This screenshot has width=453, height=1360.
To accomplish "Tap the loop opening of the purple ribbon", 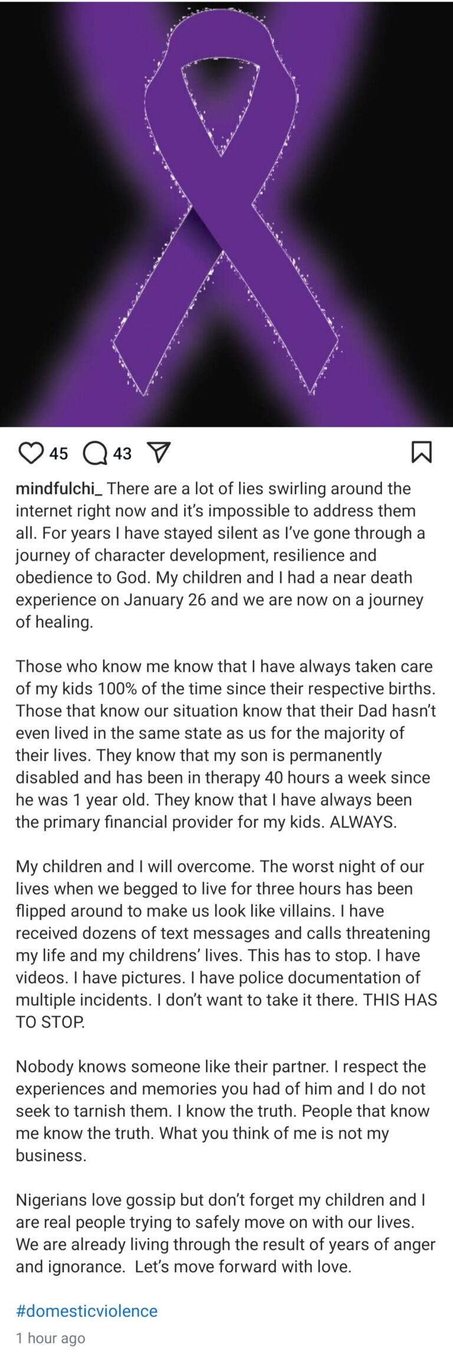I will (x=221, y=100).
